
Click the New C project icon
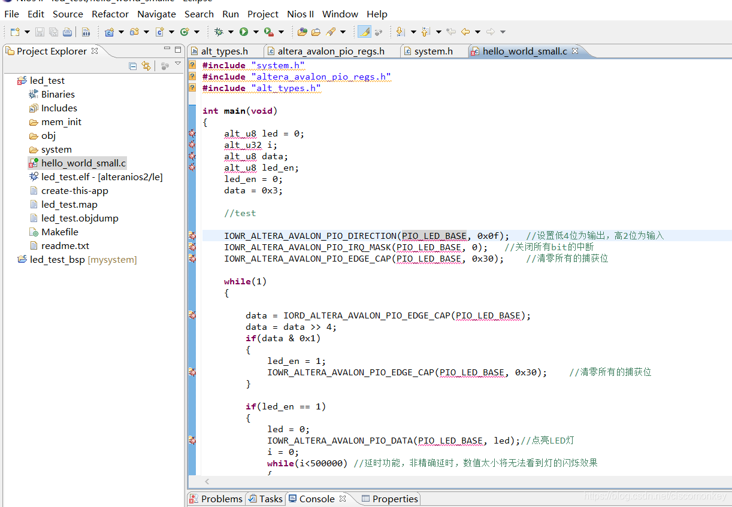pos(110,32)
